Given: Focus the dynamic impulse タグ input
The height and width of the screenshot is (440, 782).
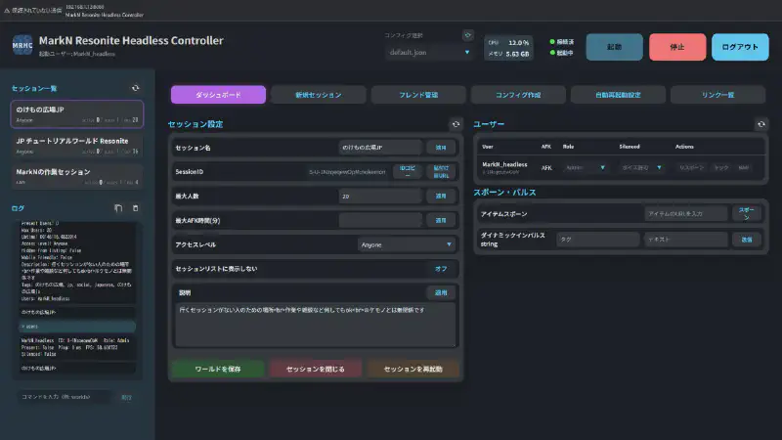Looking at the screenshot, I should pyautogui.click(x=598, y=240).
